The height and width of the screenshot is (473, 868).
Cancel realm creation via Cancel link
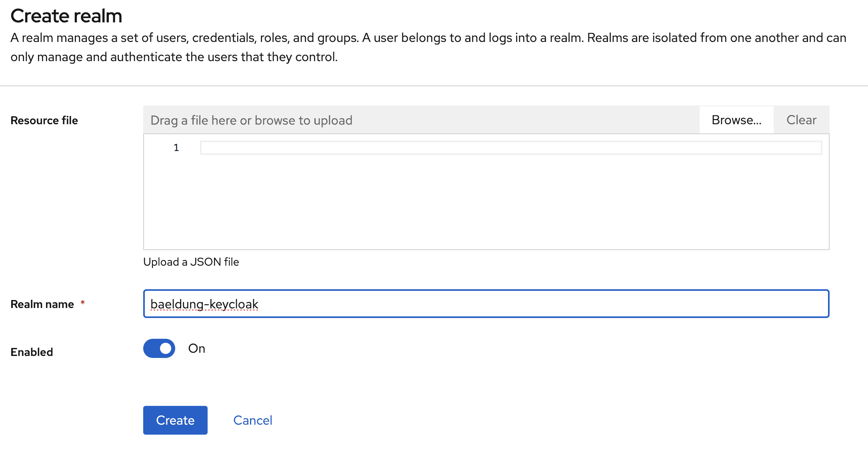252,420
